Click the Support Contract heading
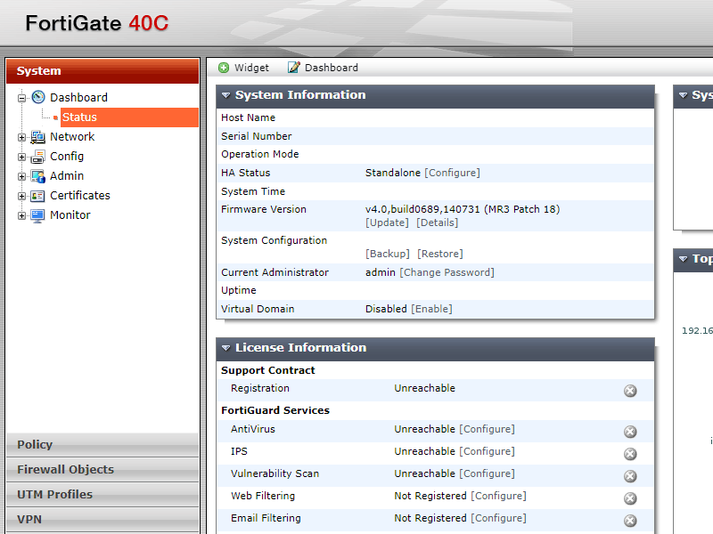 [268, 370]
